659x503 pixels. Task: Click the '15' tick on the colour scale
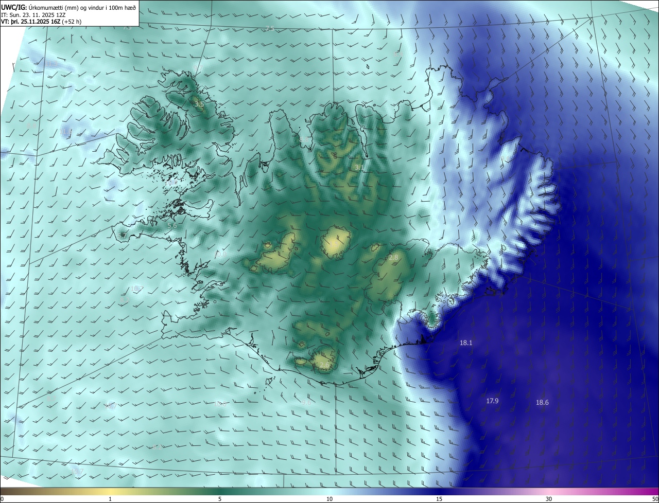click(439, 499)
